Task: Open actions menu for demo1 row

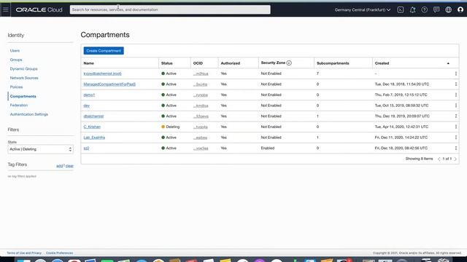Action: pyautogui.click(x=455, y=95)
